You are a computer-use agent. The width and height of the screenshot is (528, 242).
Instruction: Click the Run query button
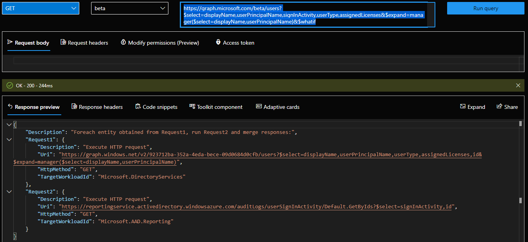pyautogui.click(x=486, y=8)
